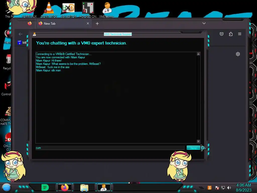
Task: Open the Start orb button
Action: [6, 187]
